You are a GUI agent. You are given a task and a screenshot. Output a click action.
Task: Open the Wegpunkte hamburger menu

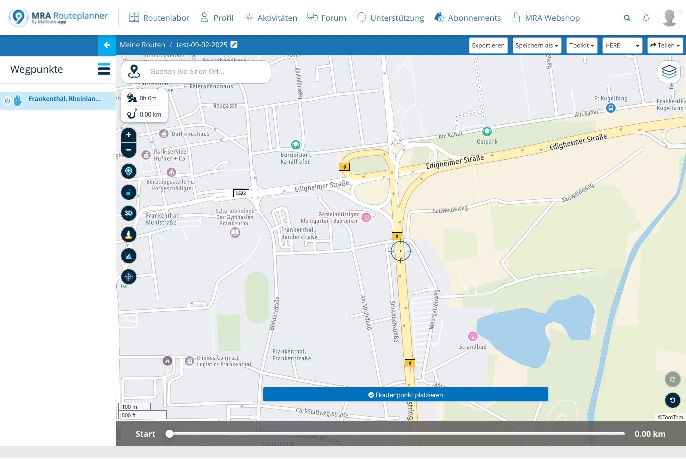[x=104, y=69]
